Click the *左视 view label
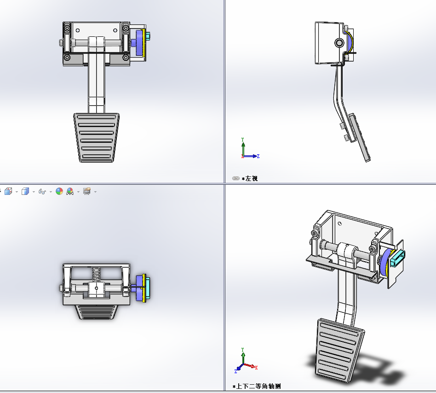The height and width of the screenshot is (393, 436). (250, 179)
